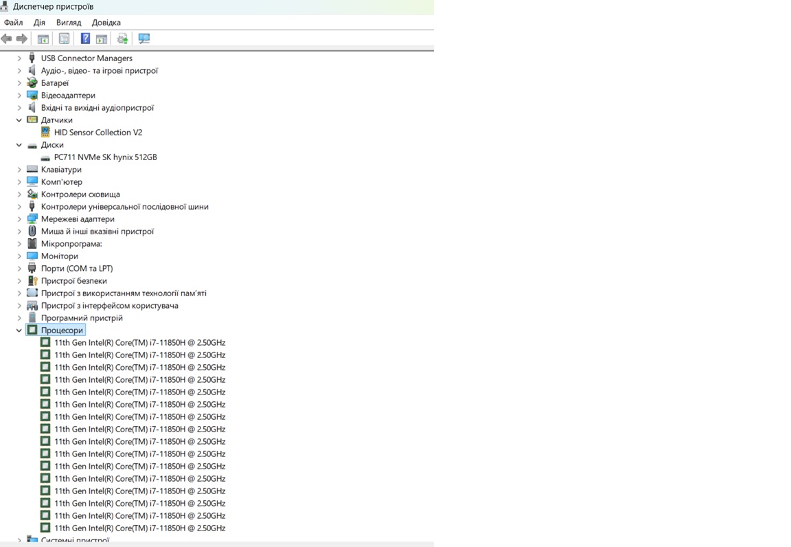Viewport: 791px width, 547px height.
Task: Click the battery icon next to Батареї
Action: pos(32,82)
